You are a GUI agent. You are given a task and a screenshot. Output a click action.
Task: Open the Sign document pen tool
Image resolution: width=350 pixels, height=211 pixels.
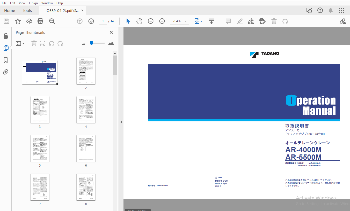(x=251, y=21)
